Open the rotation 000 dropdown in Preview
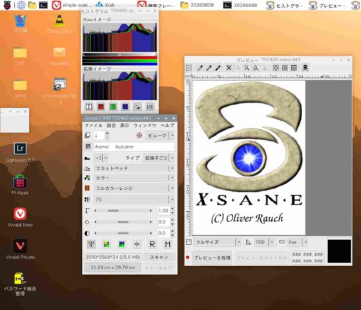Viewport: 361px width, 310px height. click(264, 242)
